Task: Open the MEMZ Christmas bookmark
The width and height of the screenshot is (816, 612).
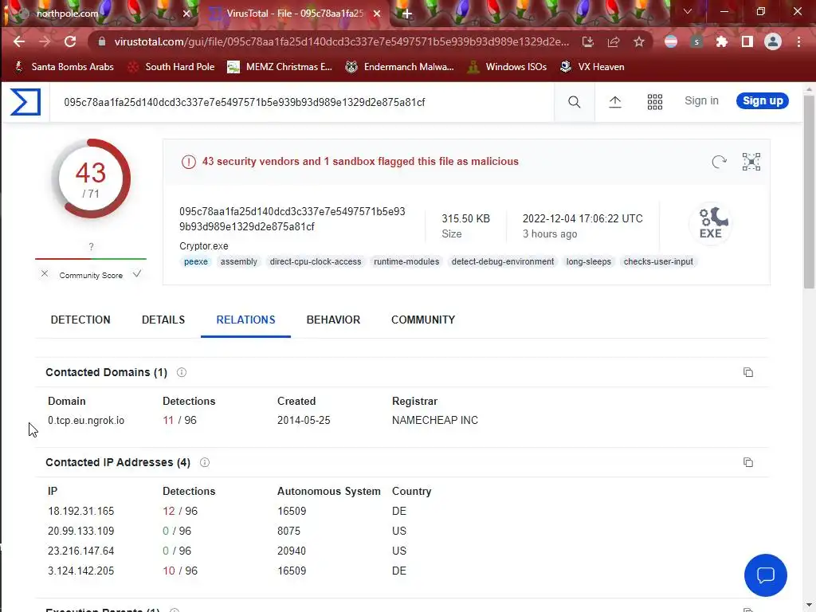Action: pos(280,67)
